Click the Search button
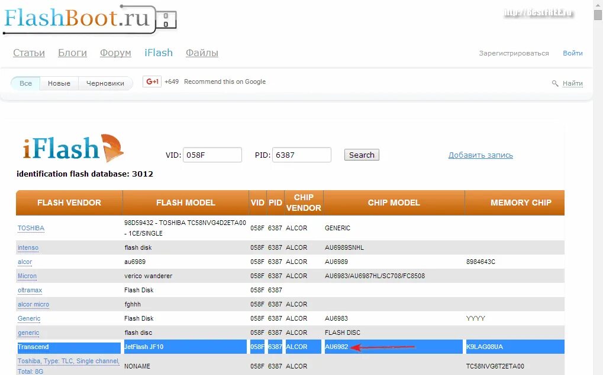Screen dimensions: 603x375 pos(362,155)
